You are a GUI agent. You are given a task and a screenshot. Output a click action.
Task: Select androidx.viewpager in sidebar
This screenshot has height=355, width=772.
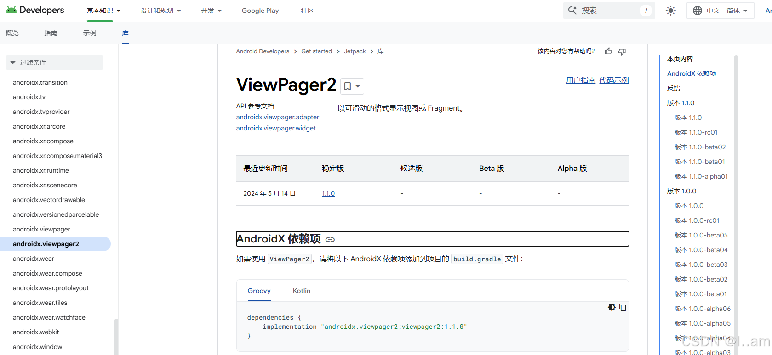tap(41, 229)
